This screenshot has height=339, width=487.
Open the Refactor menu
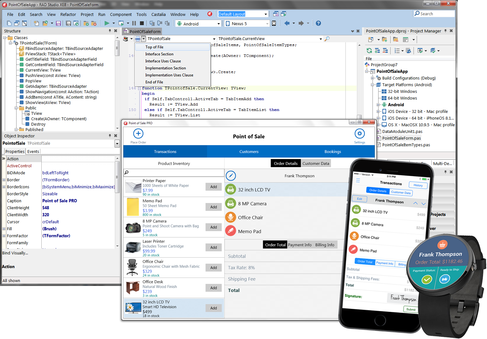point(68,14)
